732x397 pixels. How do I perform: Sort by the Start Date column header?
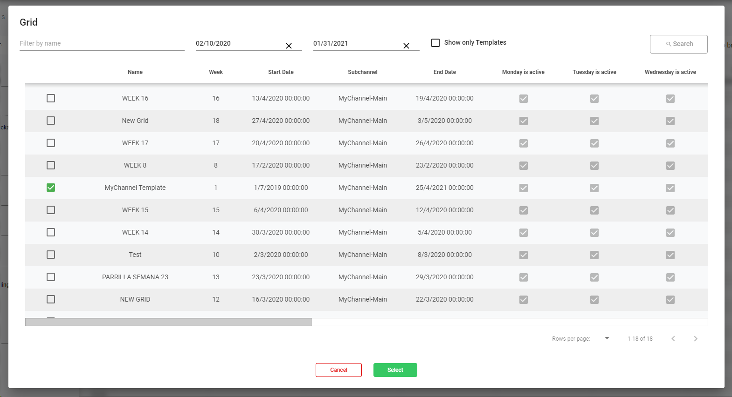[281, 72]
